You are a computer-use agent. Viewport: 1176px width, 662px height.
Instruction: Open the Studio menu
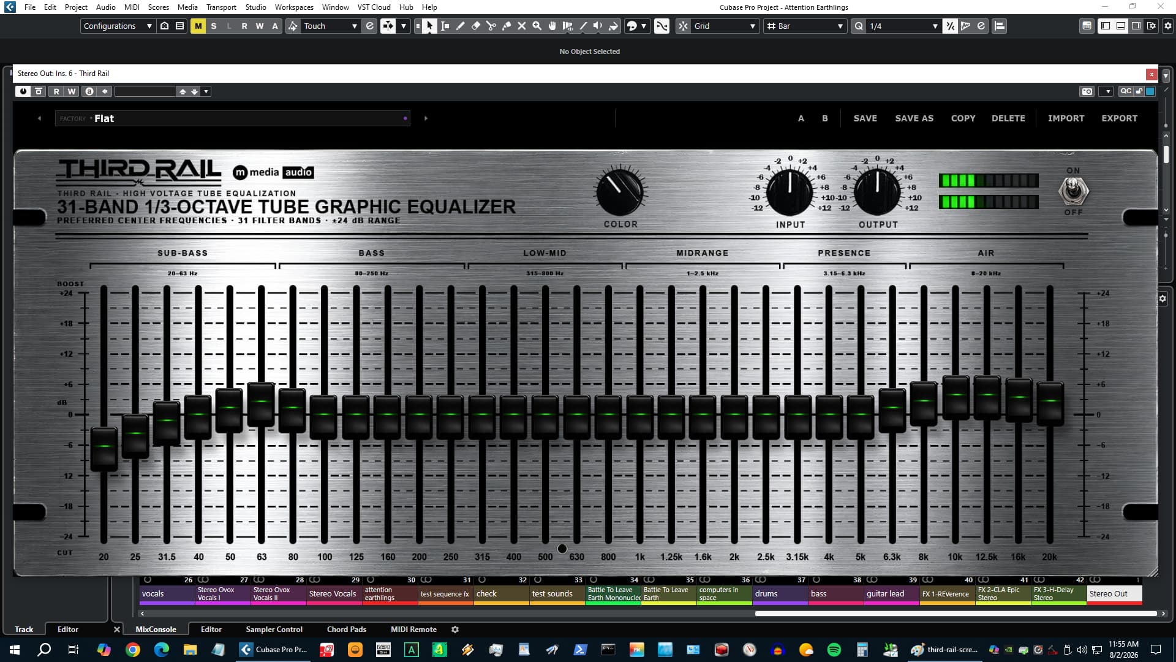[255, 7]
